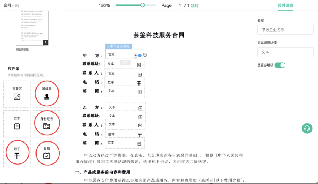Viewport: 318px width, 184px height.
Task: Select the 签署区 signature area control
Action: click(x=17, y=94)
